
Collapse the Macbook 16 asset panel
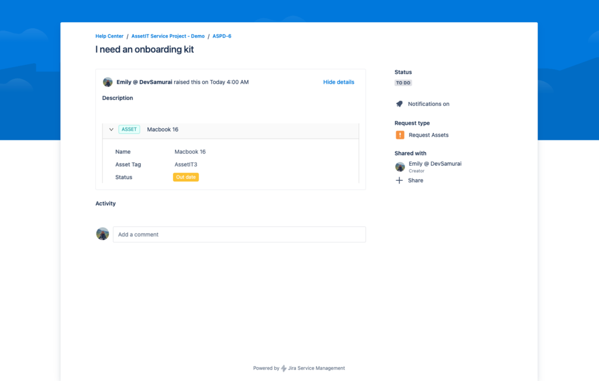pyautogui.click(x=111, y=129)
